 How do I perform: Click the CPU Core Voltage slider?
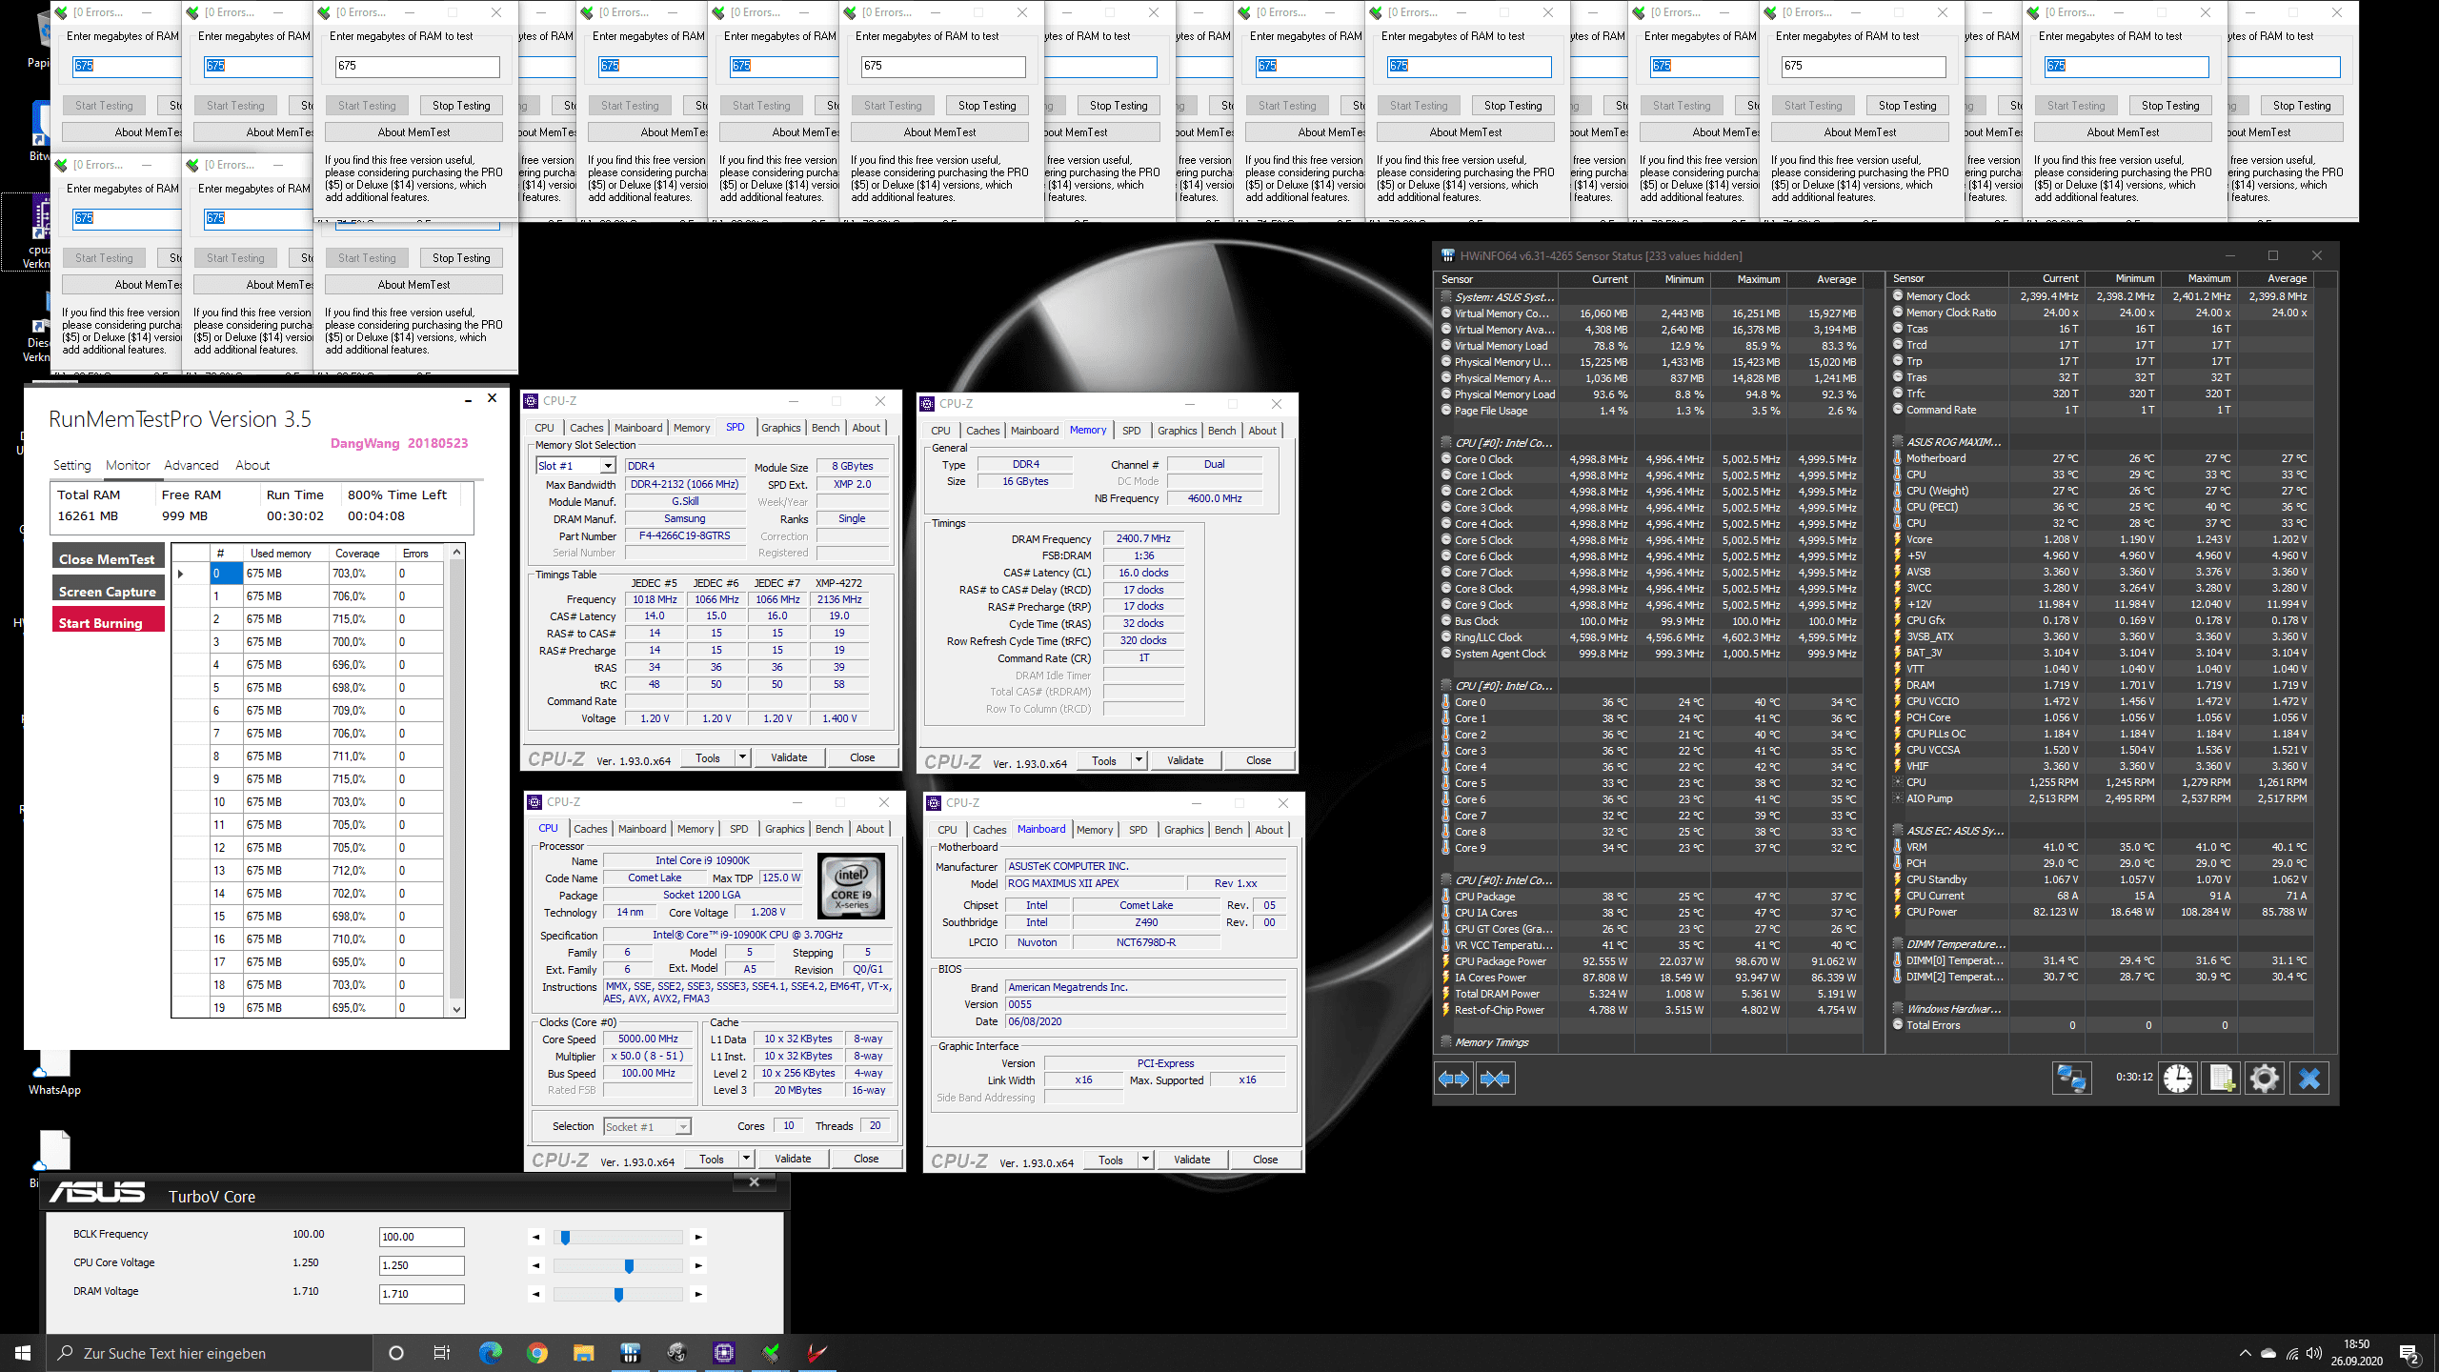coord(617,1265)
